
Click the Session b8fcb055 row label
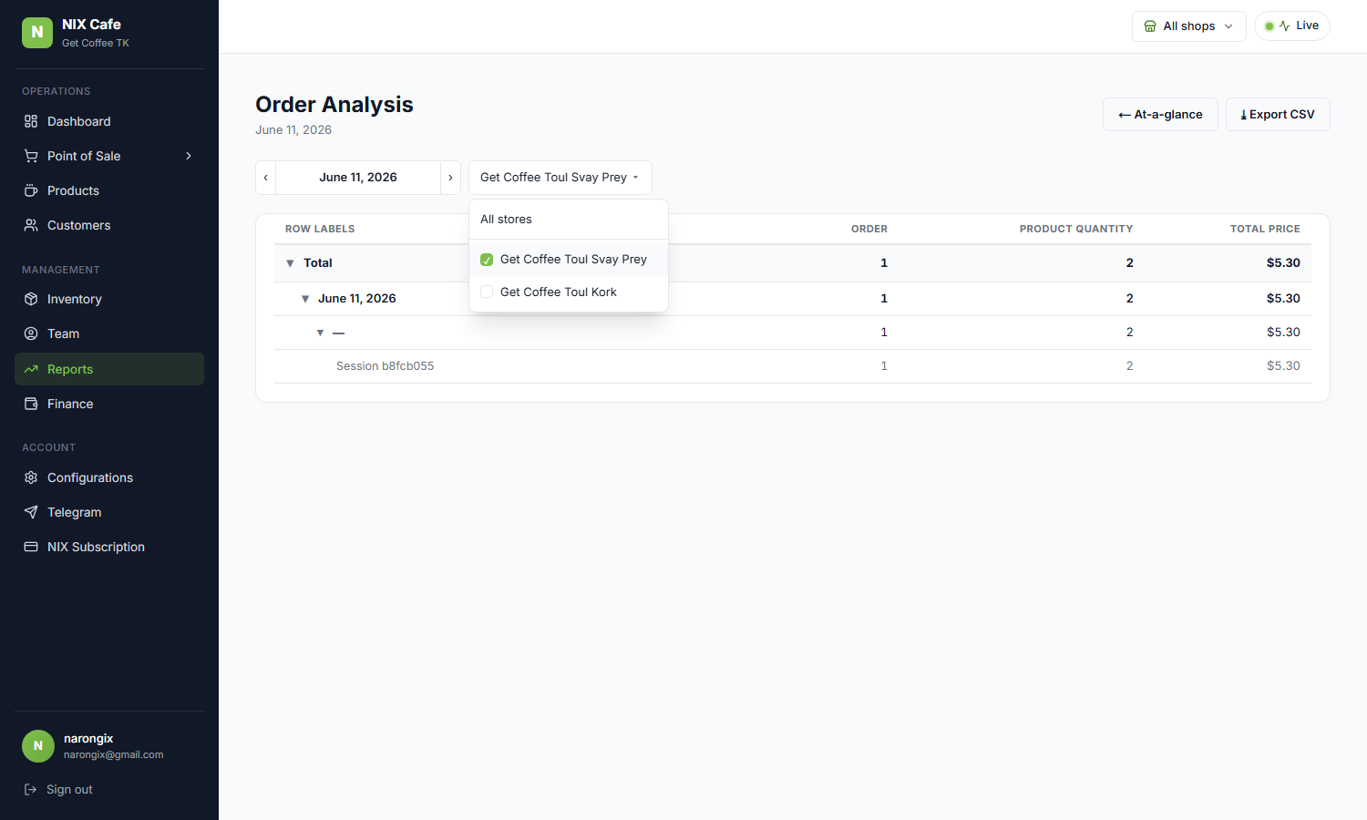click(385, 366)
